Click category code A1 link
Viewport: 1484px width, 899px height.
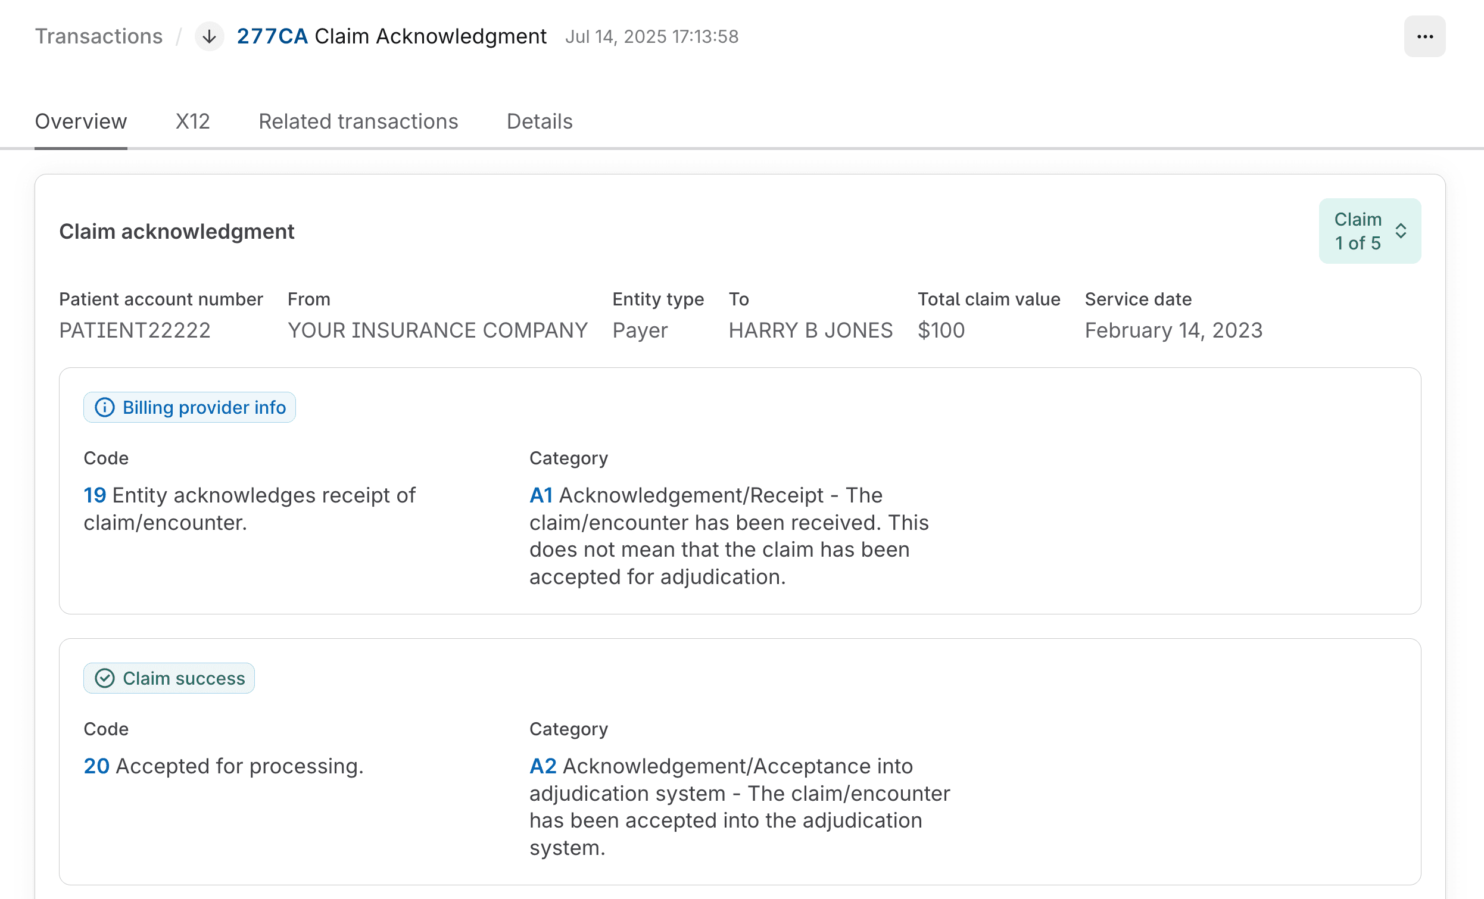coord(541,495)
